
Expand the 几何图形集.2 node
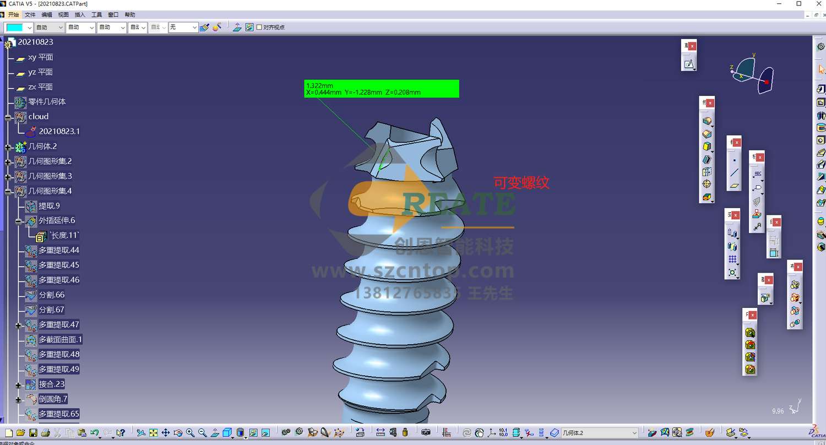pos(8,161)
